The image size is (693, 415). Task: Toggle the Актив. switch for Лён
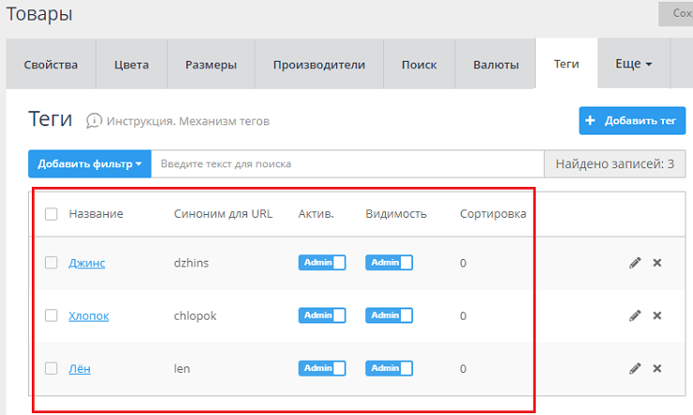point(321,369)
